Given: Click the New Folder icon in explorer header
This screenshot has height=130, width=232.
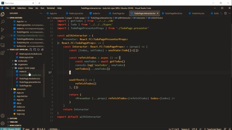Looking at the screenshot, I should point(35,50).
